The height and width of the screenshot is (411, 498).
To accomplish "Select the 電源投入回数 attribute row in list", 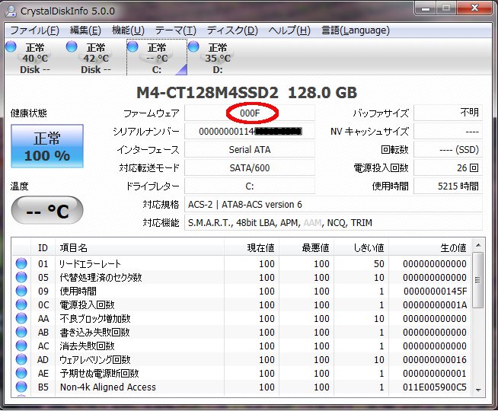I will point(241,304).
